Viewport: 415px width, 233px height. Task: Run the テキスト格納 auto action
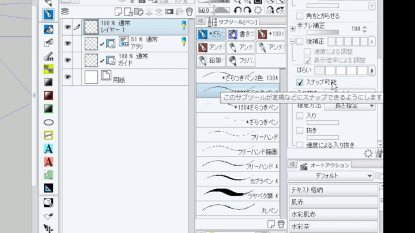[x=333, y=190]
